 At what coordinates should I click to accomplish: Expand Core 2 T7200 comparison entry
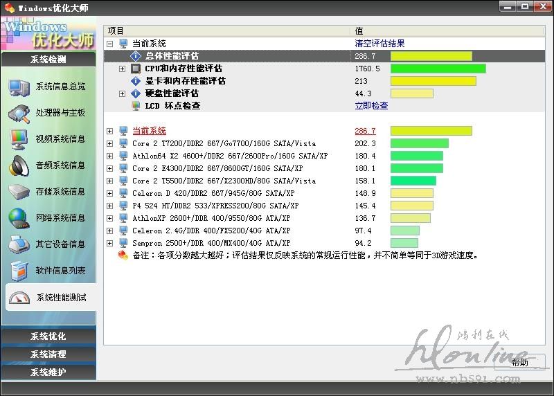click(x=110, y=143)
